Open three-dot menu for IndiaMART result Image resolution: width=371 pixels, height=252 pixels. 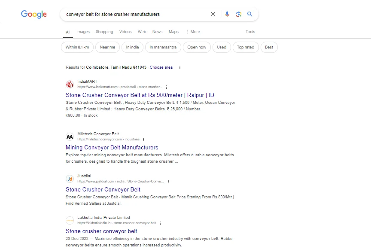pos(167,87)
